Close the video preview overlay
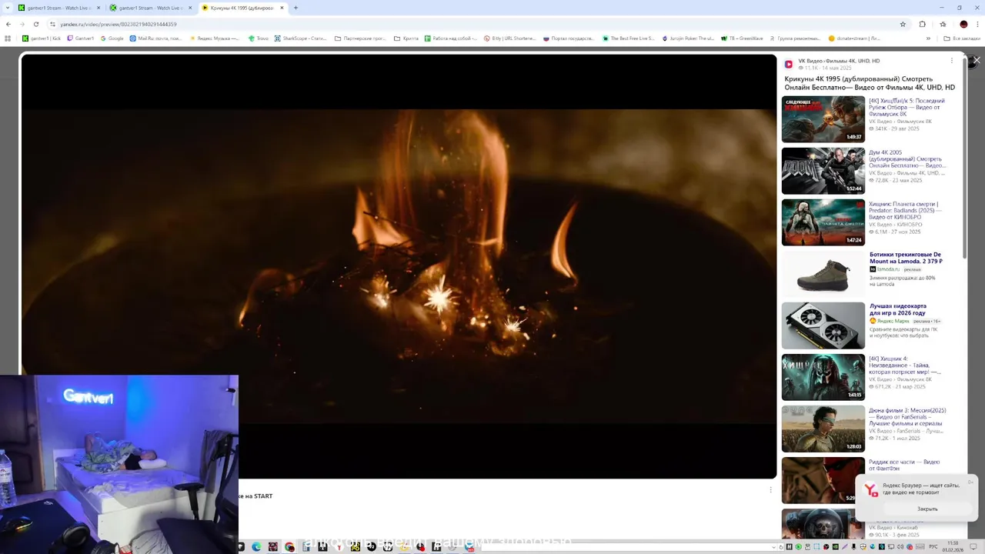Screen dimensions: 985x554 point(977,60)
